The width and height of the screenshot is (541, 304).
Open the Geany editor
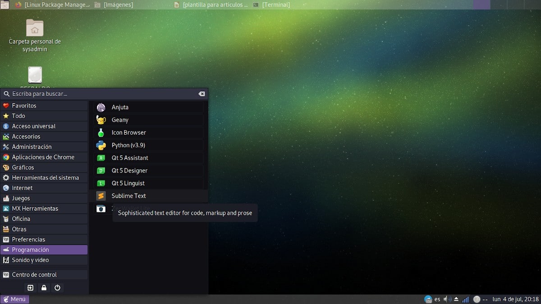pos(120,120)
